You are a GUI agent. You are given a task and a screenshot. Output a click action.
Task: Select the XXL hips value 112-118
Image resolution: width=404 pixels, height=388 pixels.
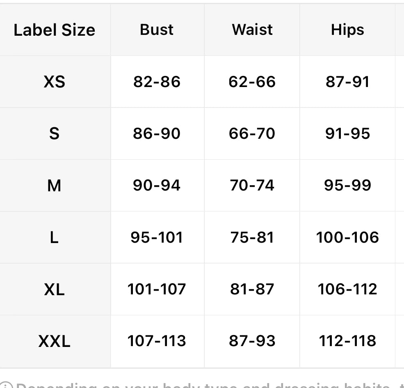point(347,341)
